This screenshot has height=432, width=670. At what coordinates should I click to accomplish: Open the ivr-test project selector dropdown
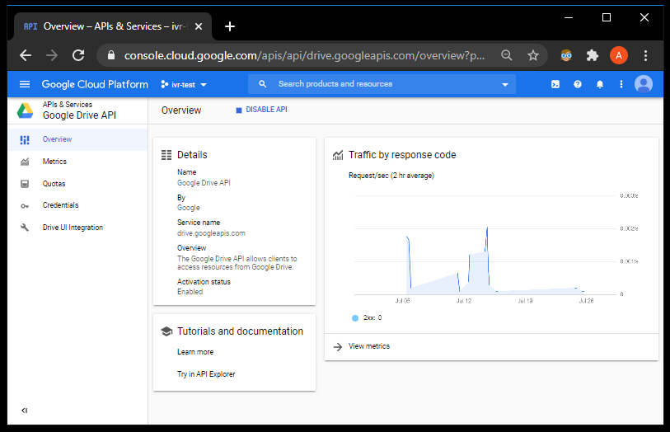tap(184, 85)
